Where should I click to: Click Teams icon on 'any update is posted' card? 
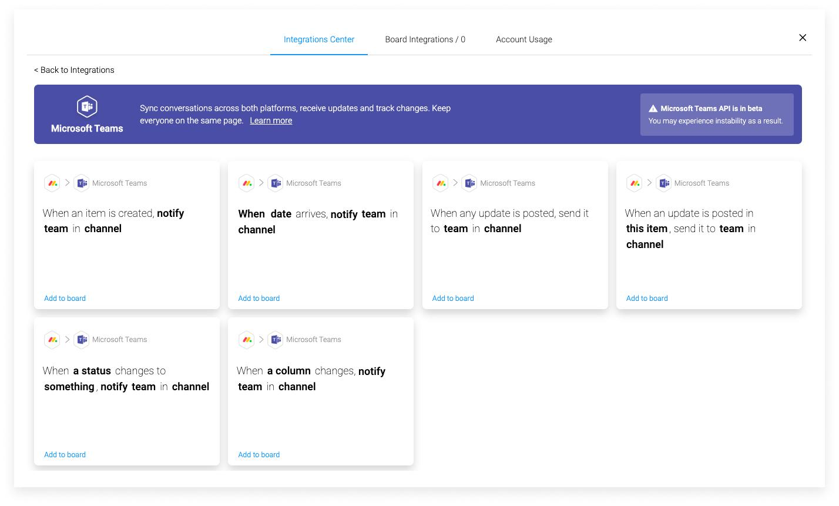point(469,183)
